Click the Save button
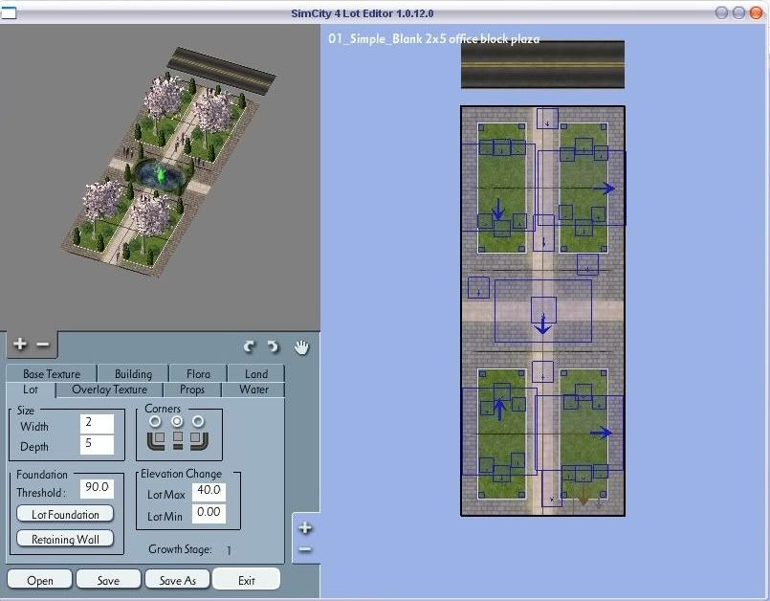 108,580
